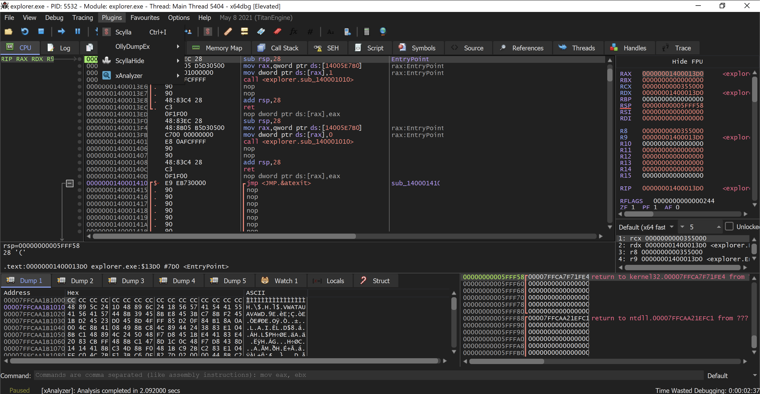
Task: Expand the xAnalyzer submenu
Action: point(141,76)
